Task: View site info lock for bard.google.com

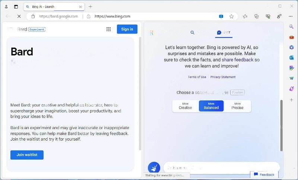Action: tap(33, 16)
